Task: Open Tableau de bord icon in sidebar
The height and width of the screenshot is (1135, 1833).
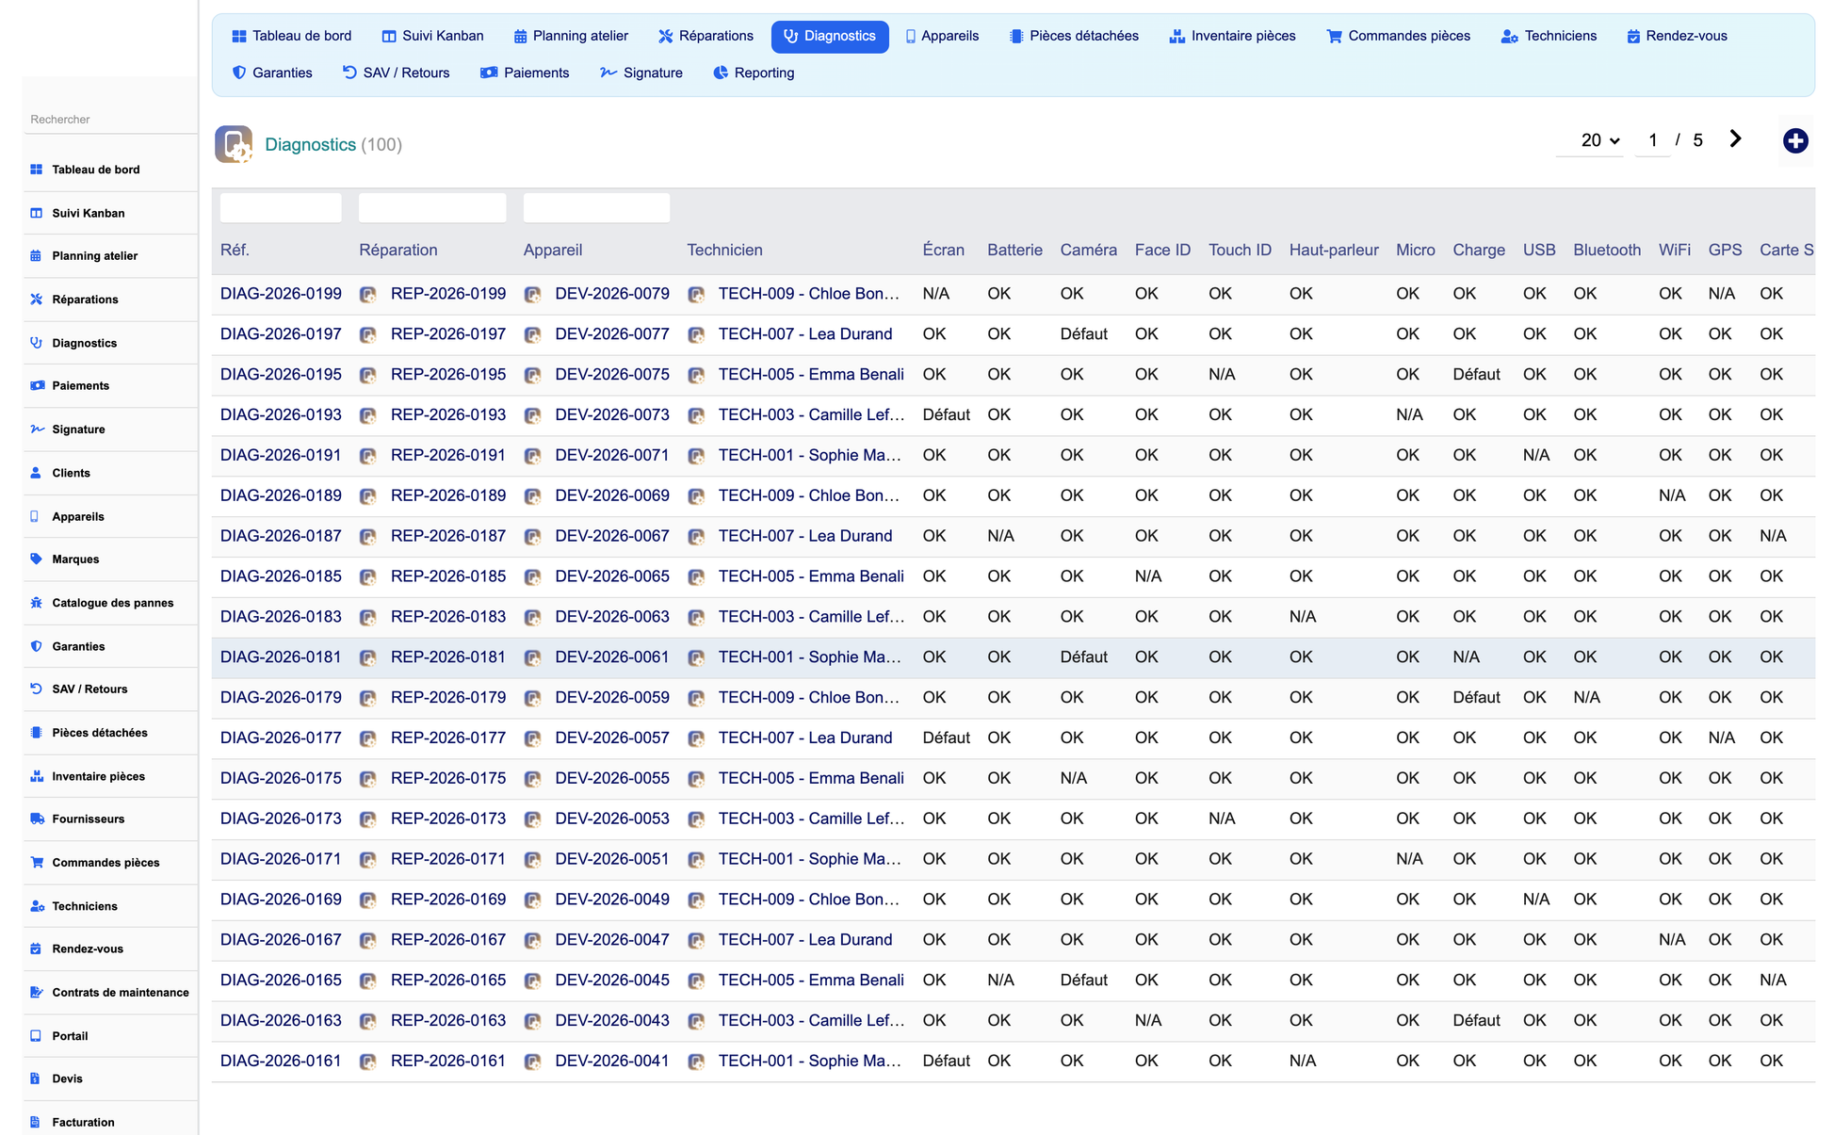Action: [x=37, y=170]
